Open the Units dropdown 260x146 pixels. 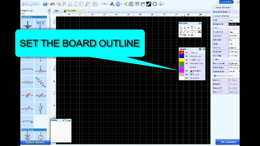(x=234, y=20)
